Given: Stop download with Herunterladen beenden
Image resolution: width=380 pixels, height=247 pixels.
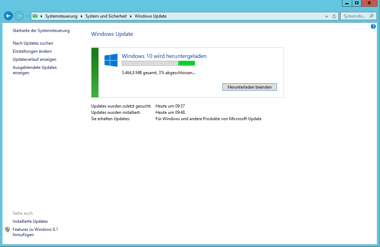Looking at the screenshot, I should 249,87.
